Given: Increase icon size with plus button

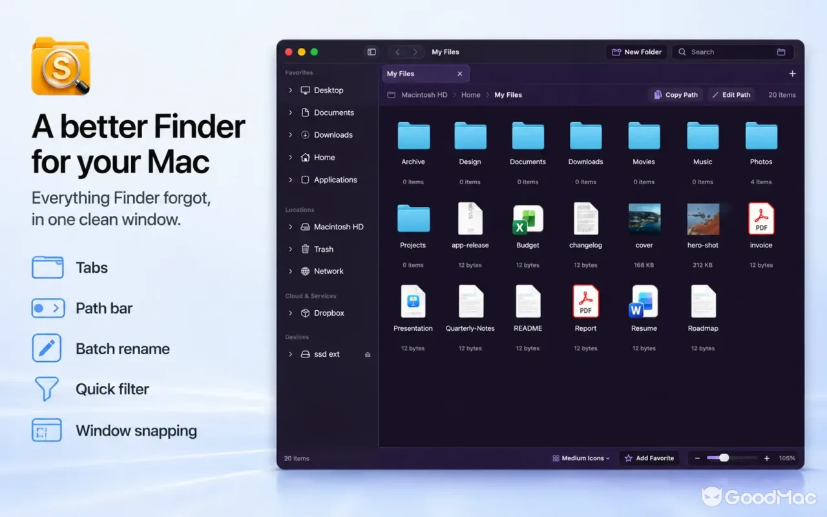Looking at the screenshot, I should [767, 458].
